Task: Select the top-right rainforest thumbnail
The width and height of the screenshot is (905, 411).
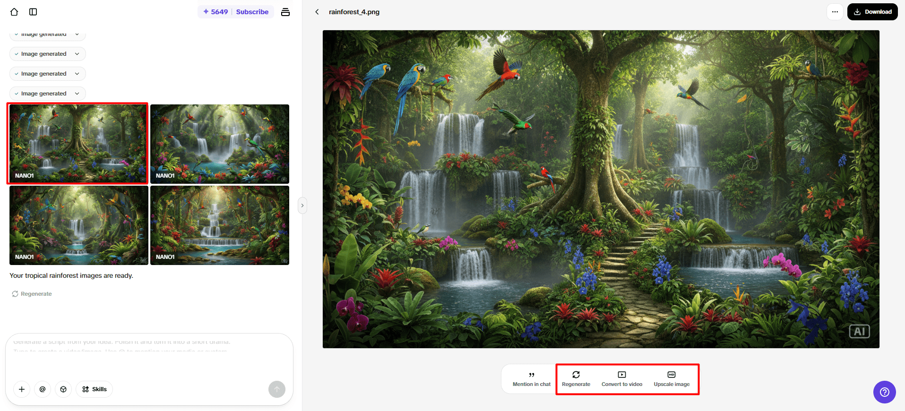Action: [220, 144]
